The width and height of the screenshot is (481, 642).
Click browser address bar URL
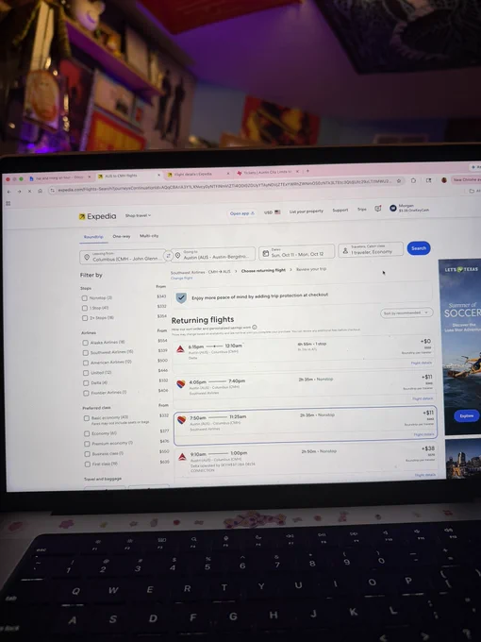224,185
